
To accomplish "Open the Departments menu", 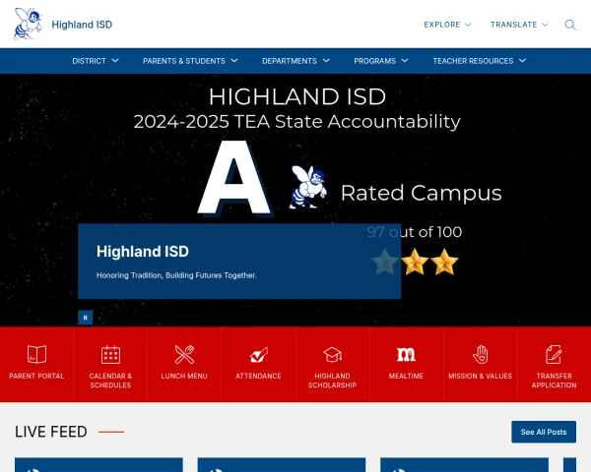I will point(290,61).
